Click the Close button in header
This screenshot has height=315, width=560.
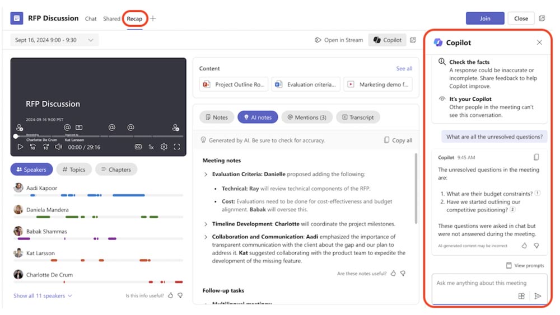[521, 18]
